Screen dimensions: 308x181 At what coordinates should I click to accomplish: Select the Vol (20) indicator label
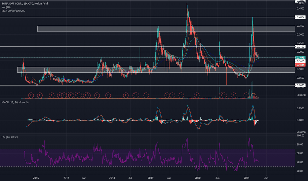[6, 7]
